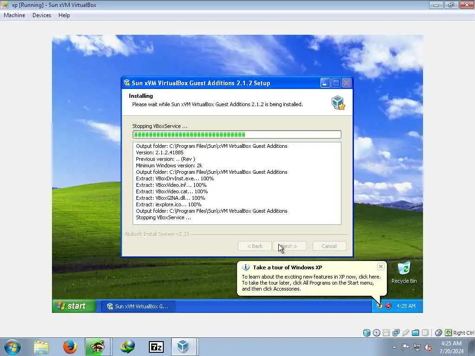Click the XP taskbar clock 4:25 AM

[406, 306]
